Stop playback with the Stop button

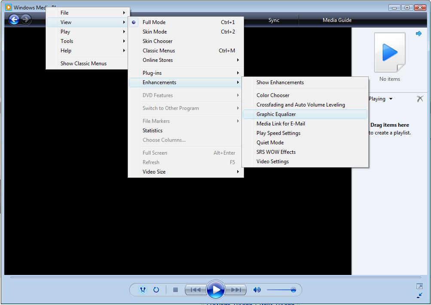point(175,290)
